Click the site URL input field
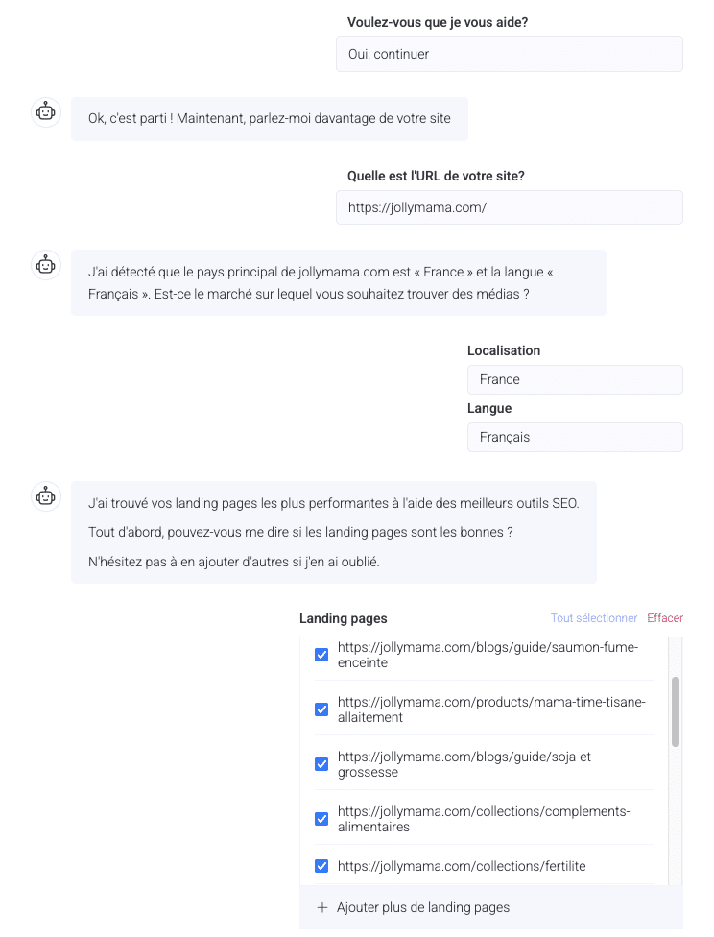714x937 pixels. [509, 207]
